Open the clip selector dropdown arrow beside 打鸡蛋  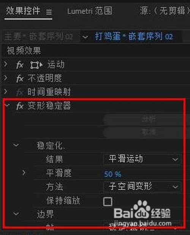point(85,37)
